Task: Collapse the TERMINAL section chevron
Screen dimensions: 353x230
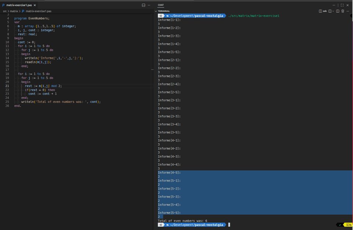Action: [x=156, y=11]
